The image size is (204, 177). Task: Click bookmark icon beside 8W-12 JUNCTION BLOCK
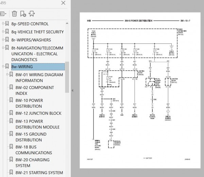pos(11,113)
